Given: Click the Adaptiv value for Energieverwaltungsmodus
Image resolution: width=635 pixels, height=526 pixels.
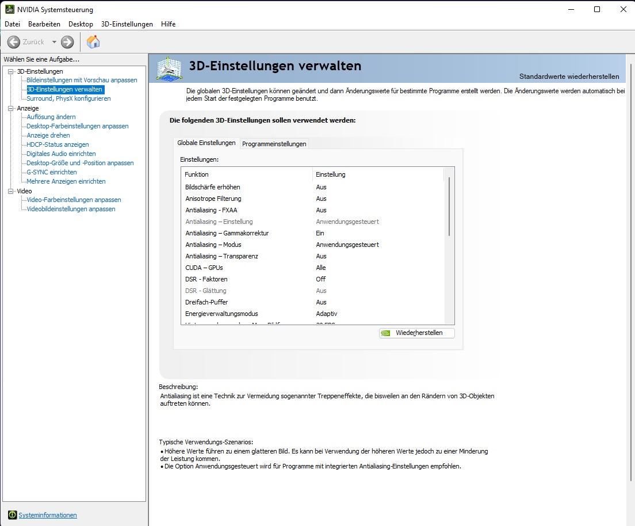Looking at the screenshot, I should coord(326,314).
